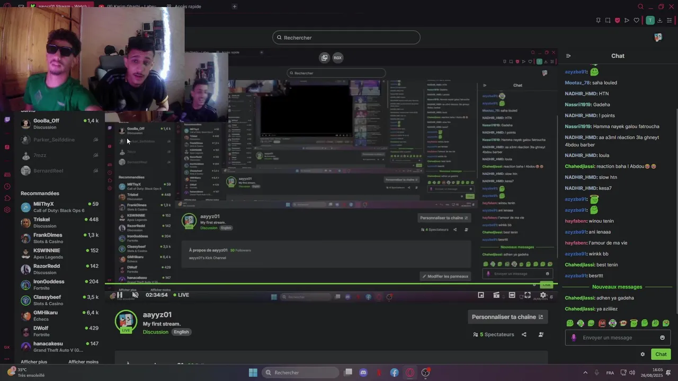678x381 pixels.
Task: Open the browser easy setup menu icon
Action: tap(670, 20)
